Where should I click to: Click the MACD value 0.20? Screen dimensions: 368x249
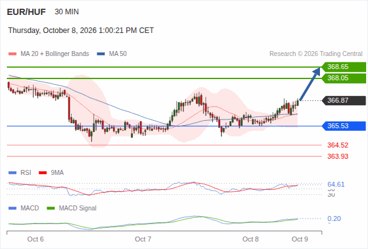[x=334, y=218]
